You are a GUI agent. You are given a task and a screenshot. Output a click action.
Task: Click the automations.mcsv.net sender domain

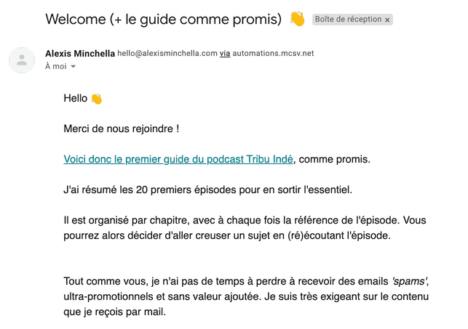click(273, 54)
